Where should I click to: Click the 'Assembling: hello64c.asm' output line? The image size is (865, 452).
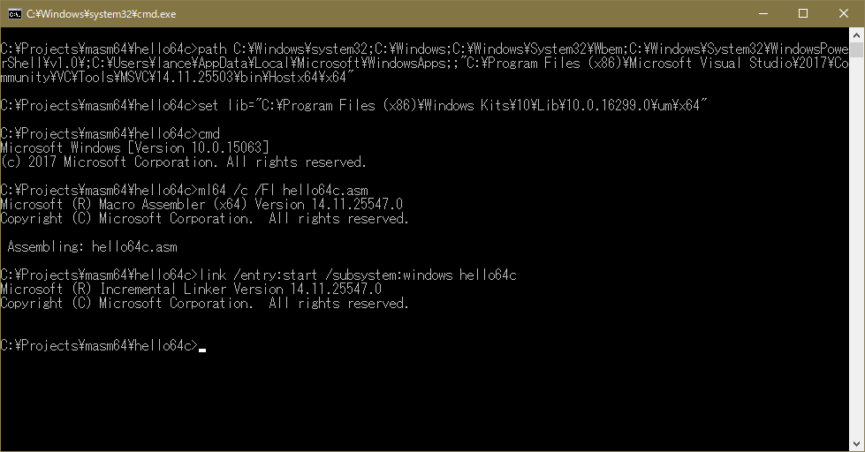pos(92,246)
